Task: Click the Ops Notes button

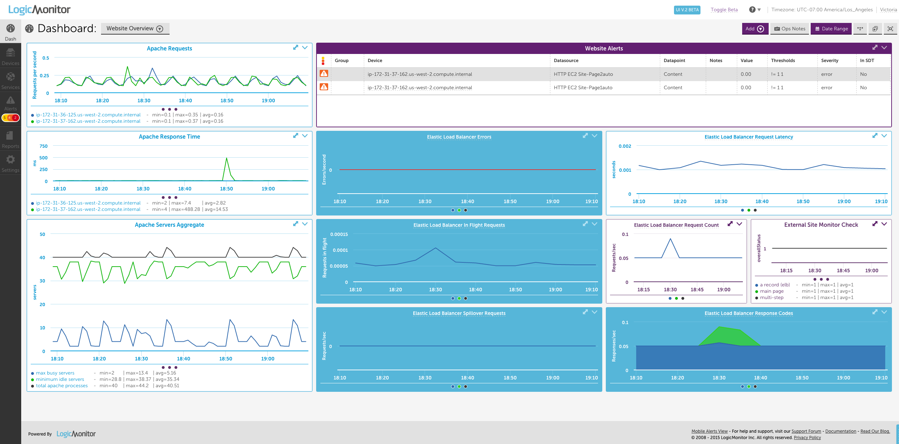Action: (x=790, y=29)
